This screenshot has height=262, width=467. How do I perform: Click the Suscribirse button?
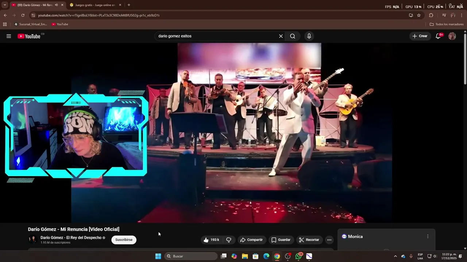pyautogui.click(x=124, y=240)
